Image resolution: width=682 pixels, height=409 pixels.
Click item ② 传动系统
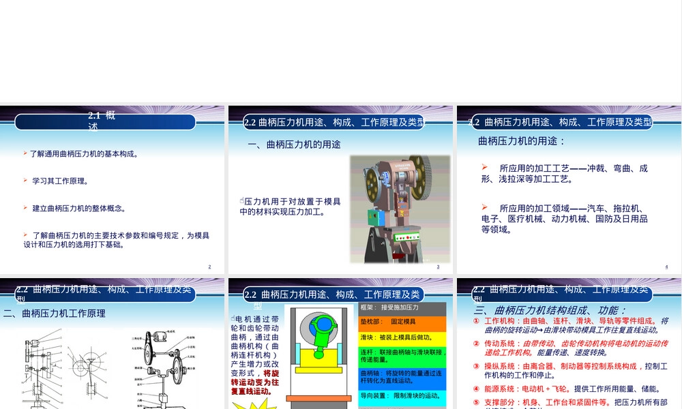[x=571, y=348]
